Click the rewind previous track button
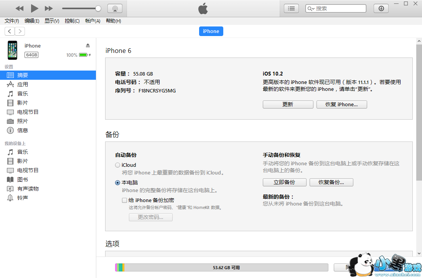Image resolution: width=422 pixels, height=278 pixels. [20, 8]
